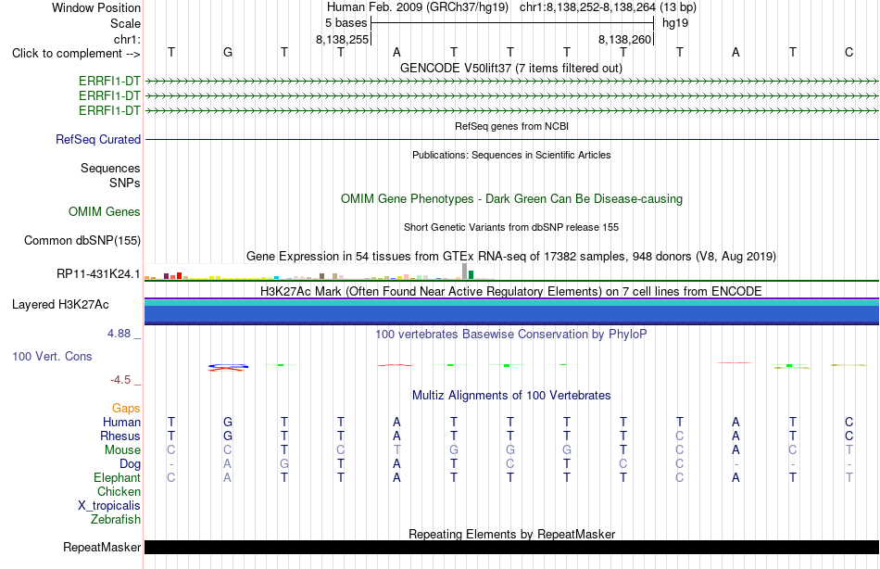Click the Sequences track label
Viewport: 880px width, 569px height.
pyautogui.click(x=110, y=168)
